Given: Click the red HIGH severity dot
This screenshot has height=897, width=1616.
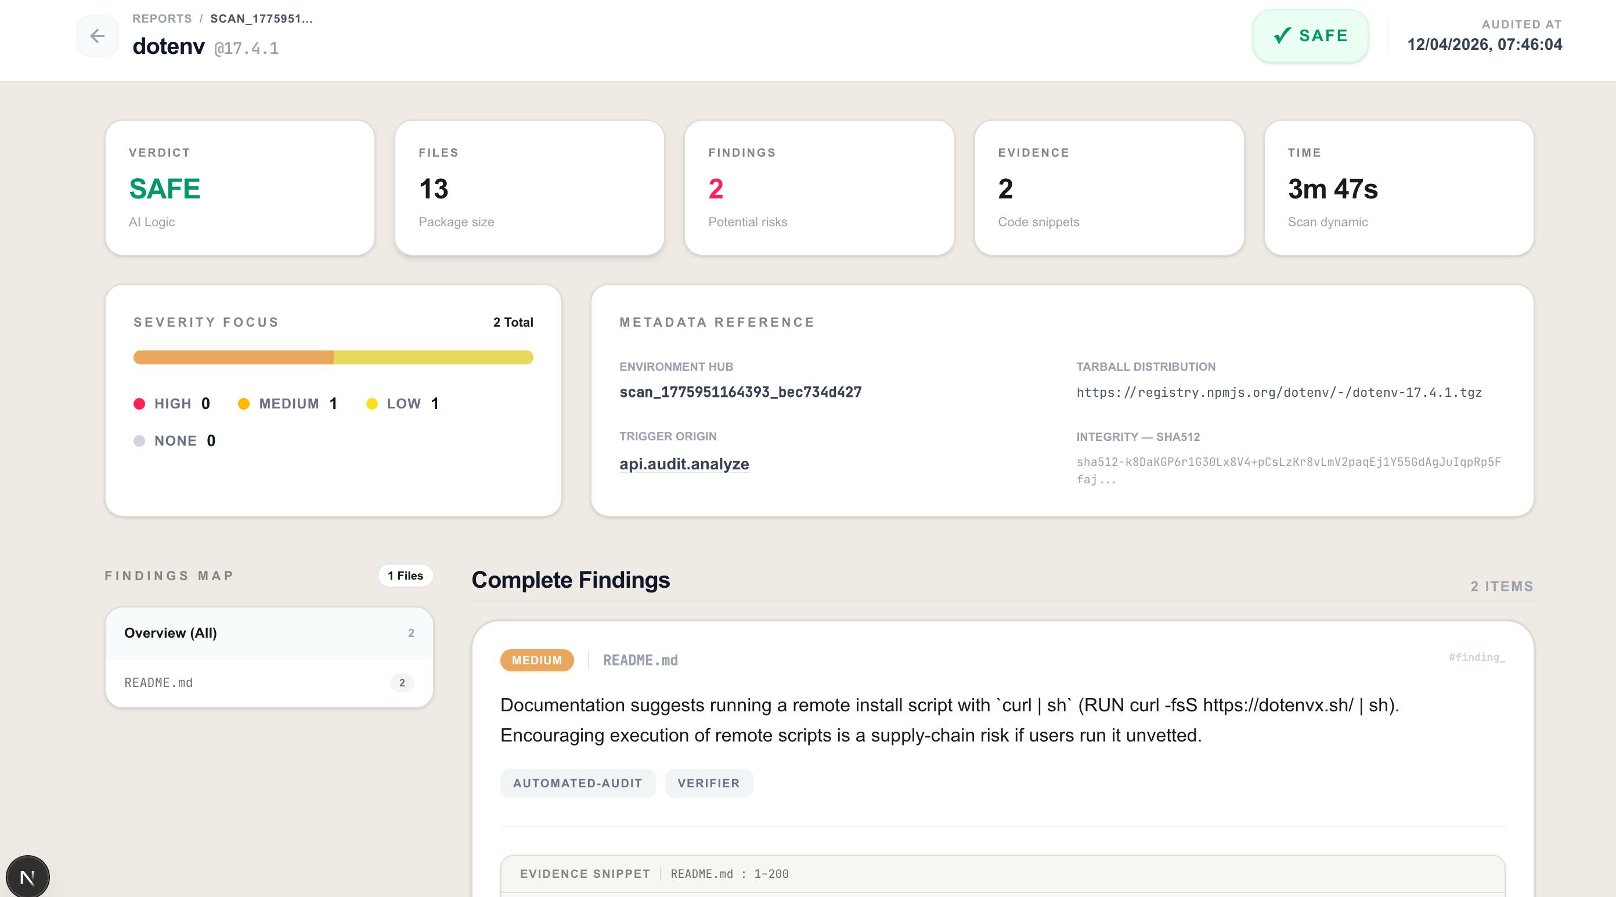Looking at the screenshot, I should point(139,403).
